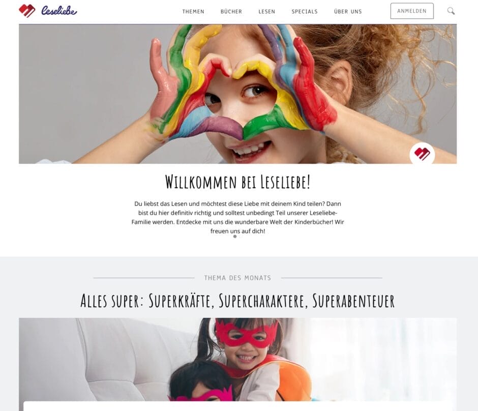Open the Specials menu
Image resolution: width=478 pixels, height=411 pixels.
click(305, 12)
